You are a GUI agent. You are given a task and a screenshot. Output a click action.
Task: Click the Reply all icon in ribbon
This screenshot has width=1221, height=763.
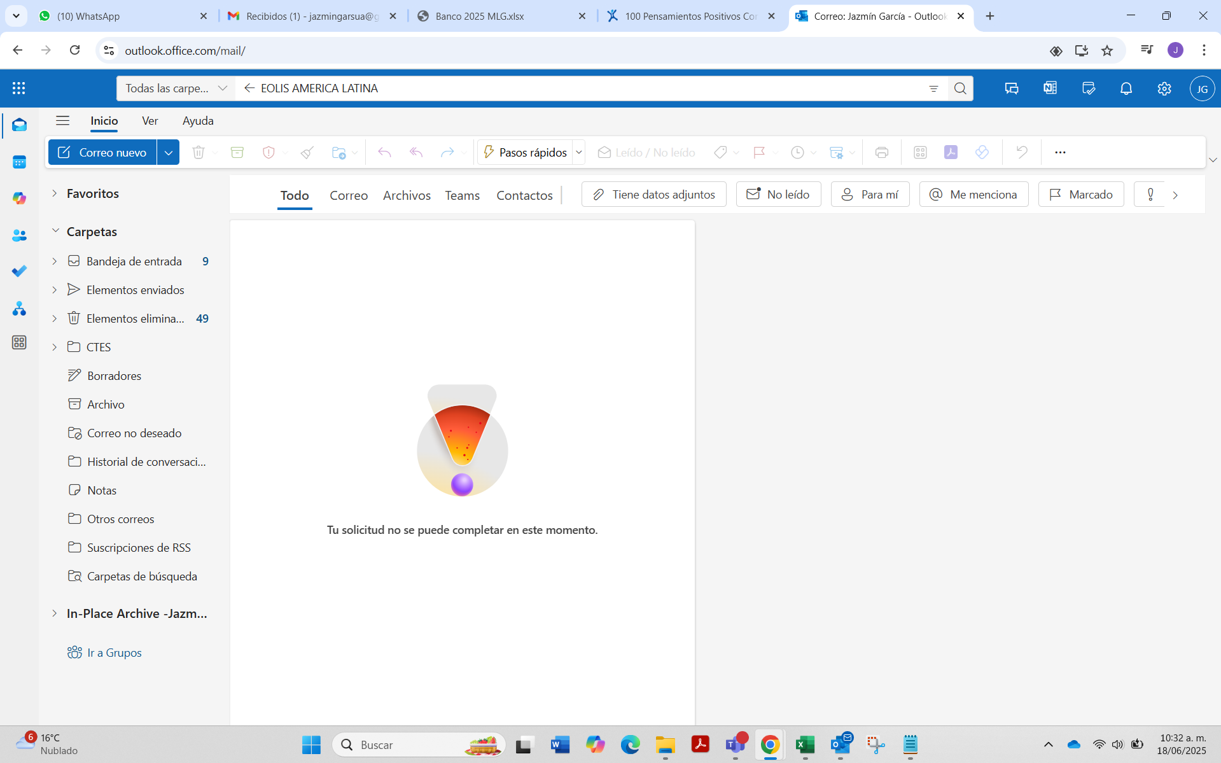[x=416, y=152]
